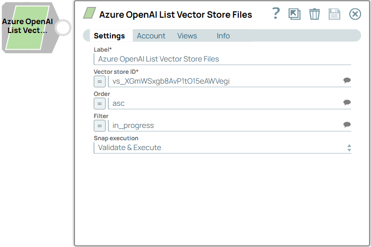The width and height of the screenshot is (371, 247).
Task: Click the dialog title Azure OpenAI List Vector Store Files
Action: [x=176, y=15]
